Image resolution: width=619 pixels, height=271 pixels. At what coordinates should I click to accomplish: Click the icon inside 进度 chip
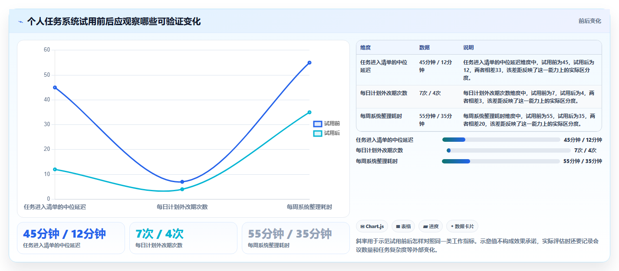click(425, 226)
